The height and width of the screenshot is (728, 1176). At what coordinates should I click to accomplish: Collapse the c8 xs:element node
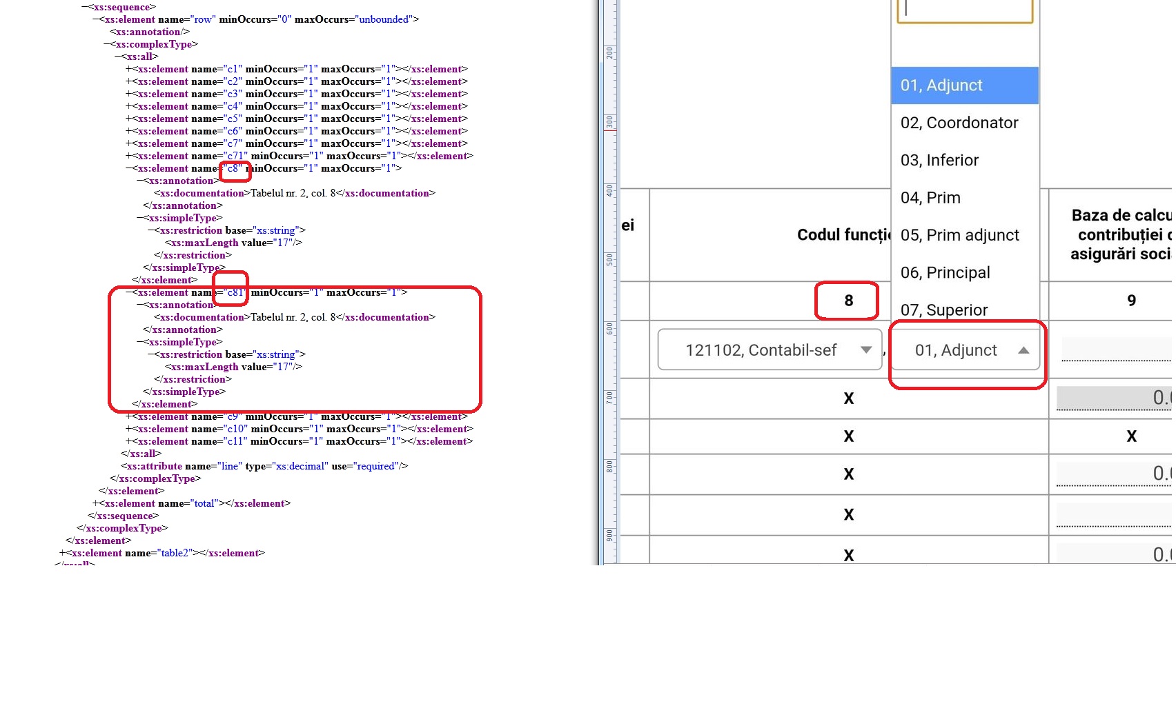129,168
